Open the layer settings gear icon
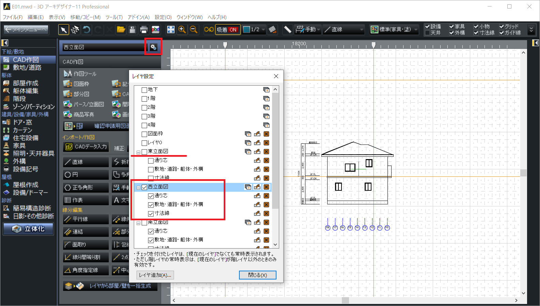Viewport: 540px width, 306px height. 153,47
